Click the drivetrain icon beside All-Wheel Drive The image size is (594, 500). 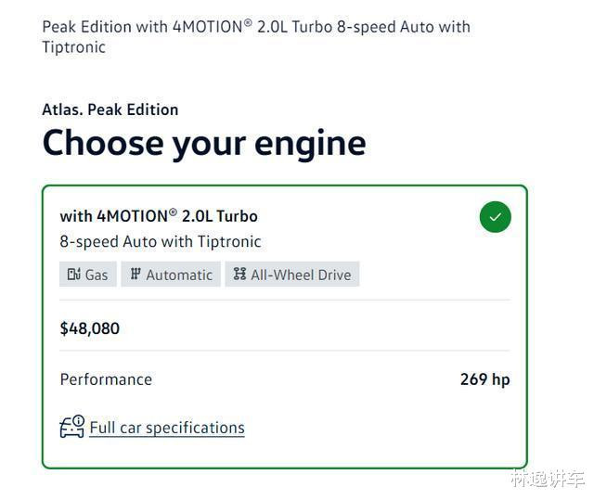pyautogui.click(x=239, y=274)
